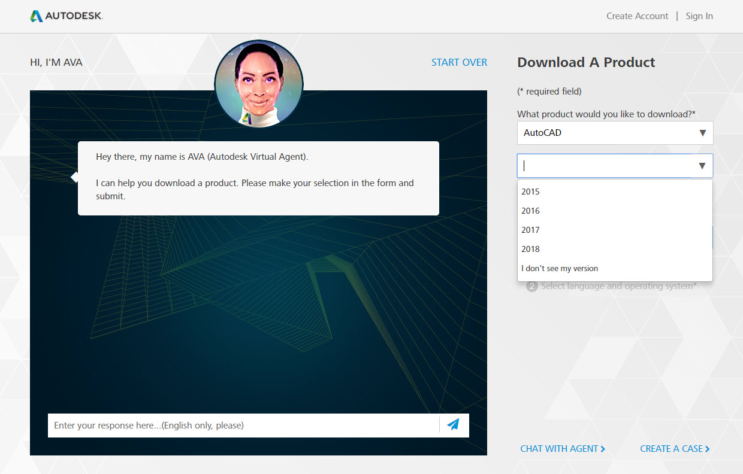Click AVA's greeting message bubble
This screenshot has width=743, height=474.
click(x=258, y=178)
